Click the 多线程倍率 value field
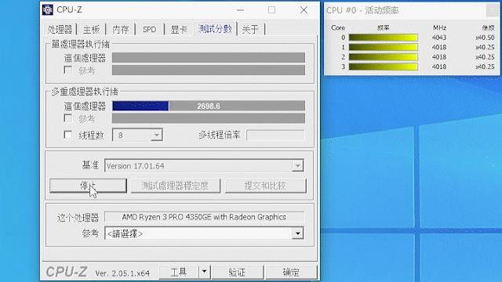The width and height of the screenshot is (502, 282). 275,135
